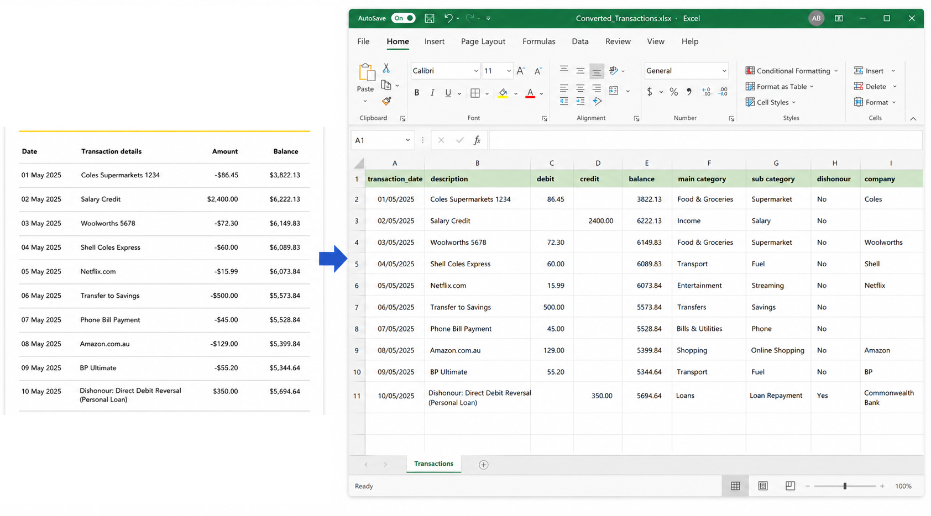Click the Undo arrow icon
The image size is (931, 516).
pyautogui.click(x=448, y=18)
